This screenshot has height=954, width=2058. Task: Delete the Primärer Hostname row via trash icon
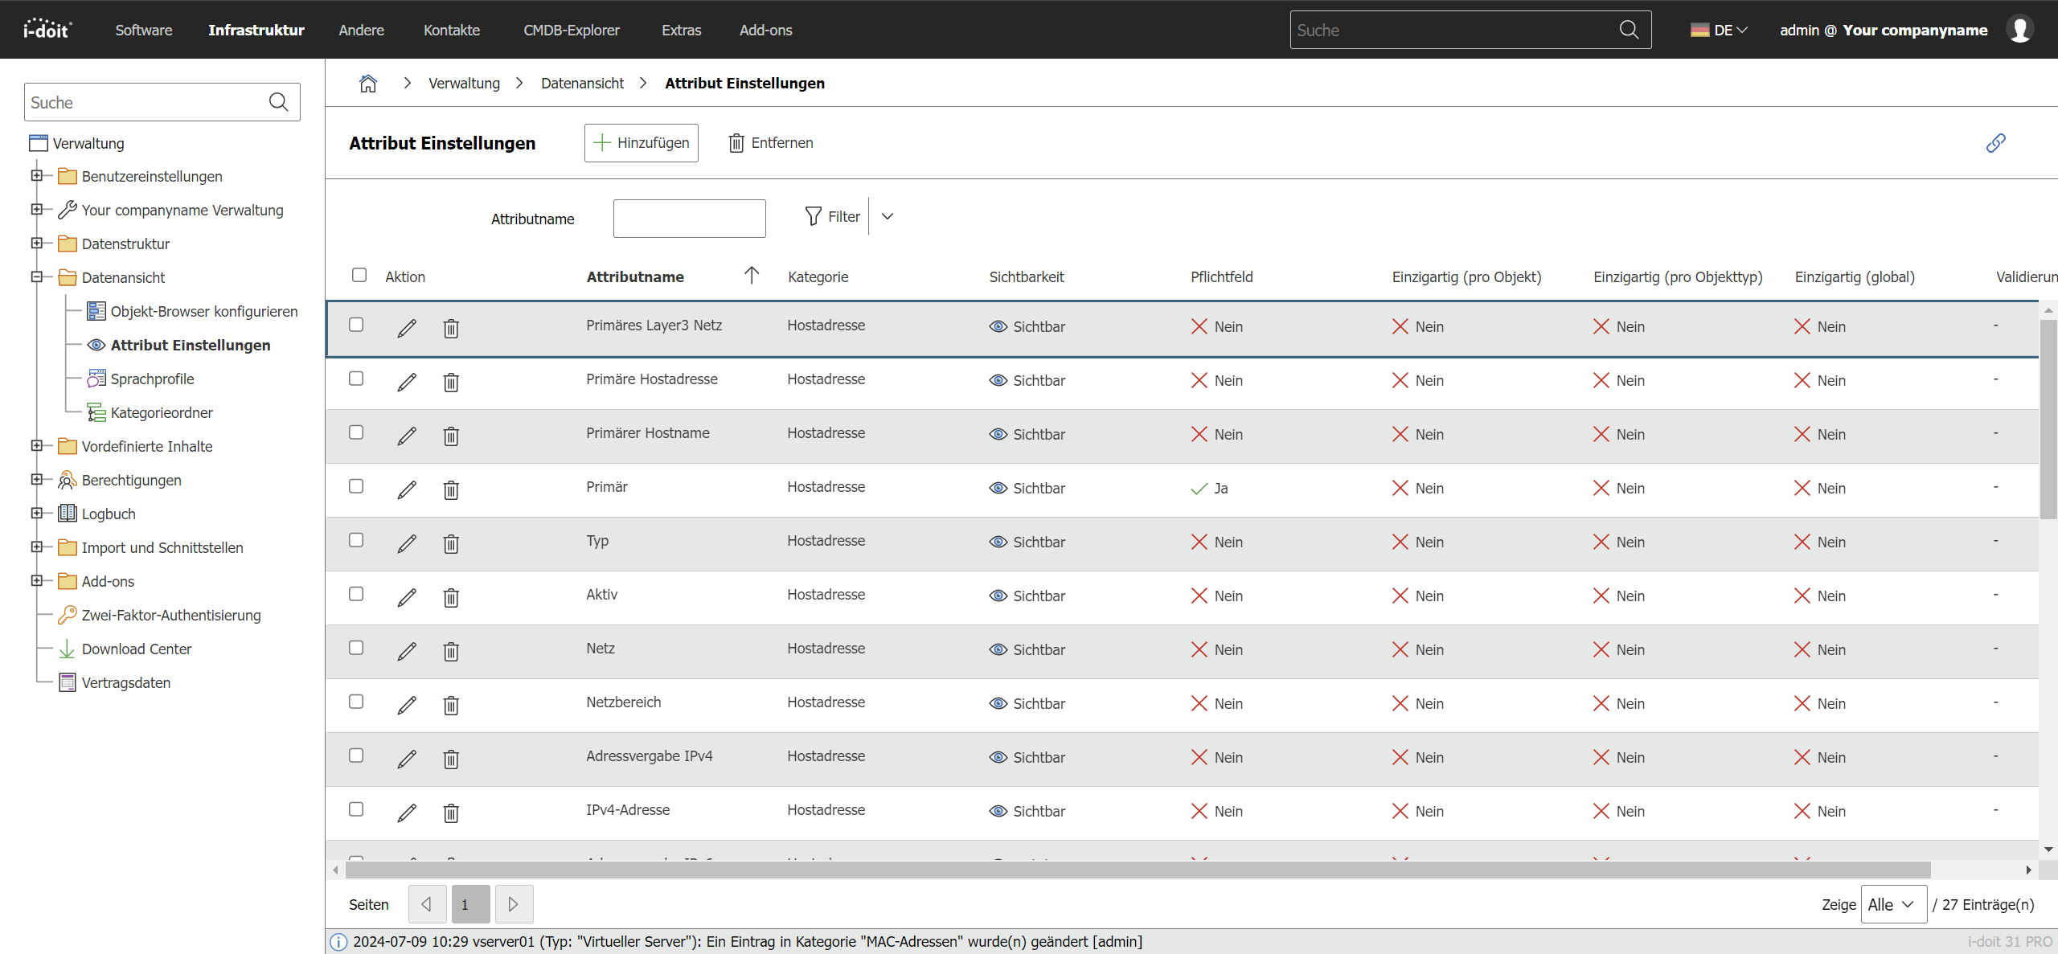click(x=451, y=436)
